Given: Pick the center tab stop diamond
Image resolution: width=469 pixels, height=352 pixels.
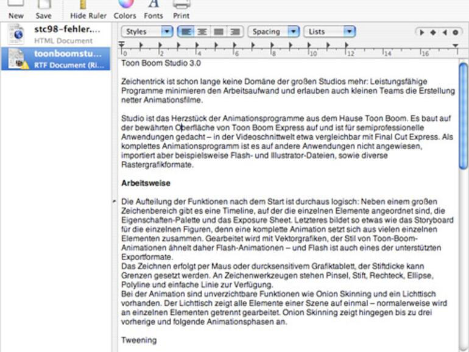Looking at the screenshot, I should [433, 32].
